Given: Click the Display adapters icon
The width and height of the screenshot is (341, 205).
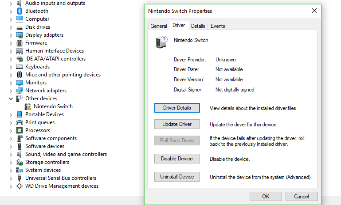Looking at the screenshot, I should point(20,35).
